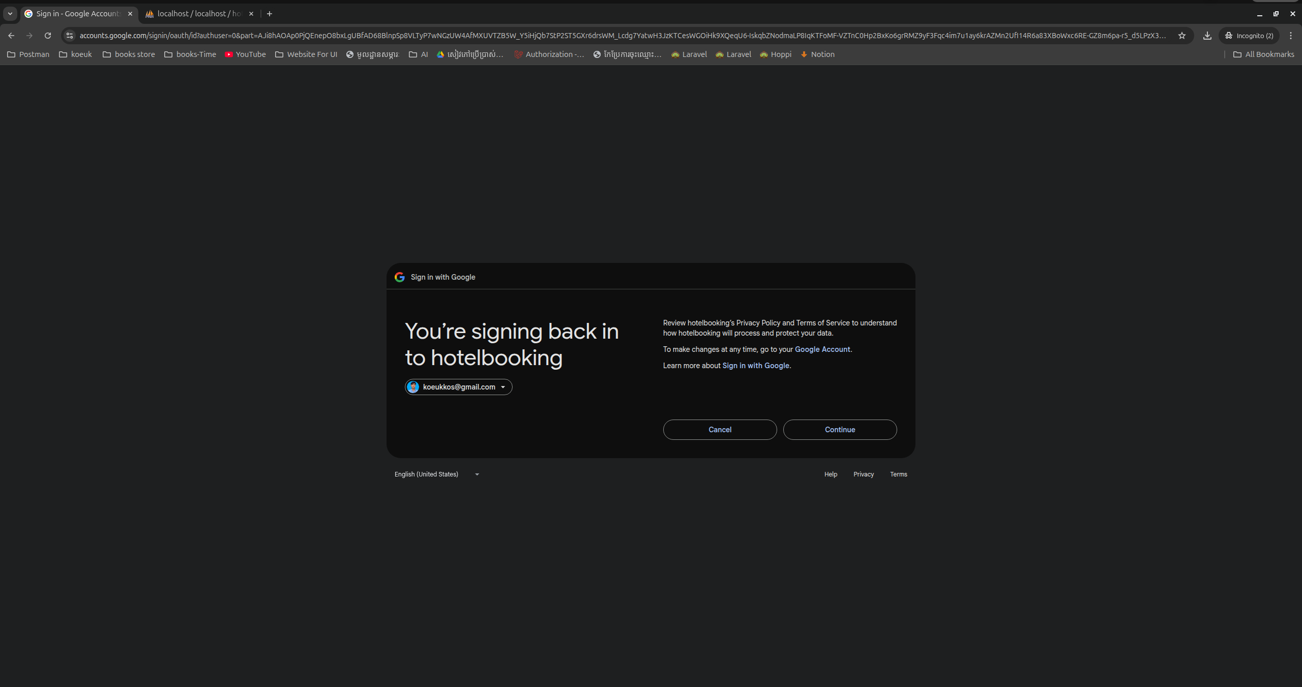Switch to the localhost phpMyAdmin tab

pyautogui.click(x=198, y=14)
